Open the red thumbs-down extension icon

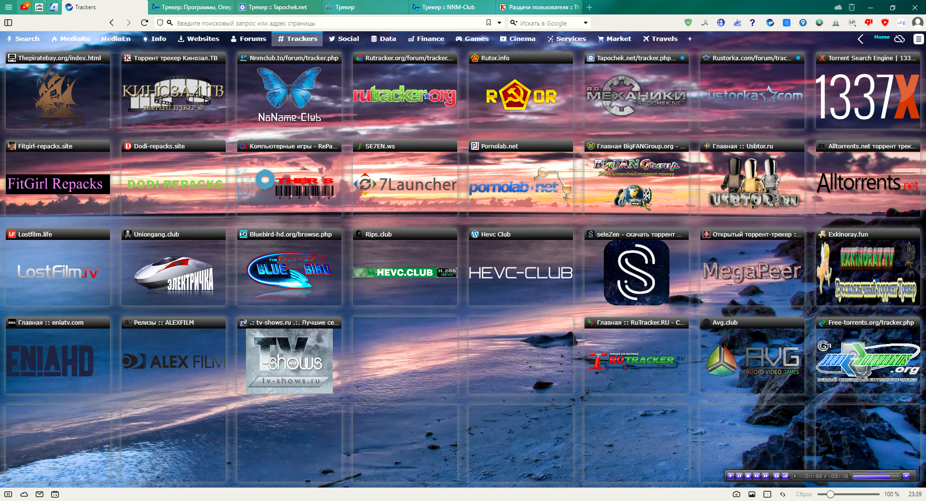869,23
